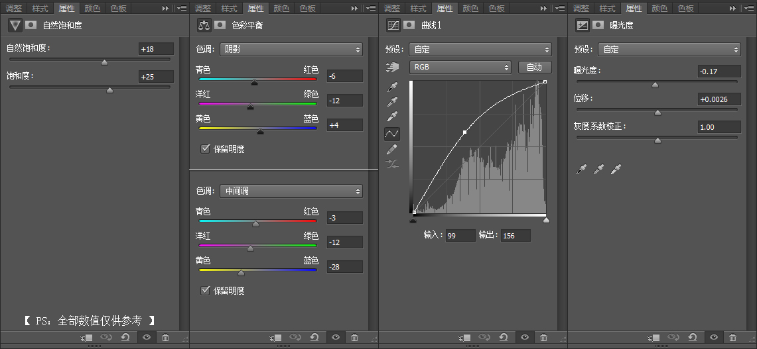757x349 pixels.
Task: Click the clip to layer icon in Vibrance panel
Action: point(86,338)
